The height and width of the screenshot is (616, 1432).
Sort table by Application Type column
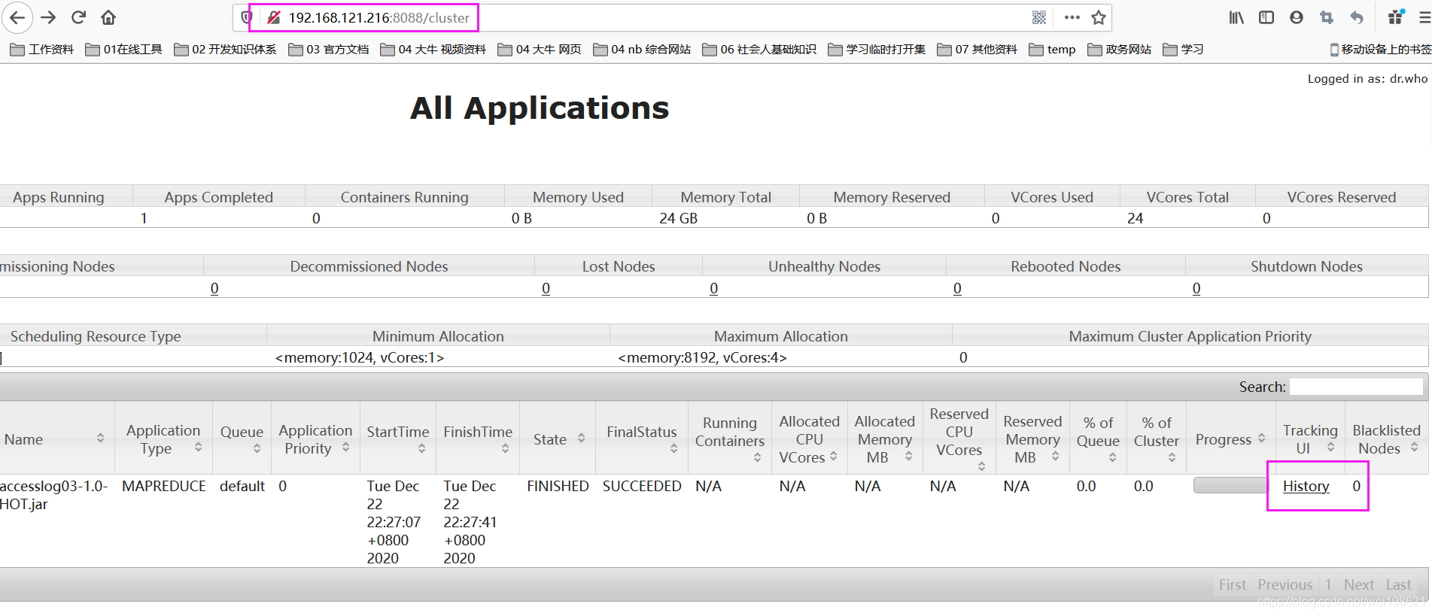pyautogui.click(x=163, y=439)
